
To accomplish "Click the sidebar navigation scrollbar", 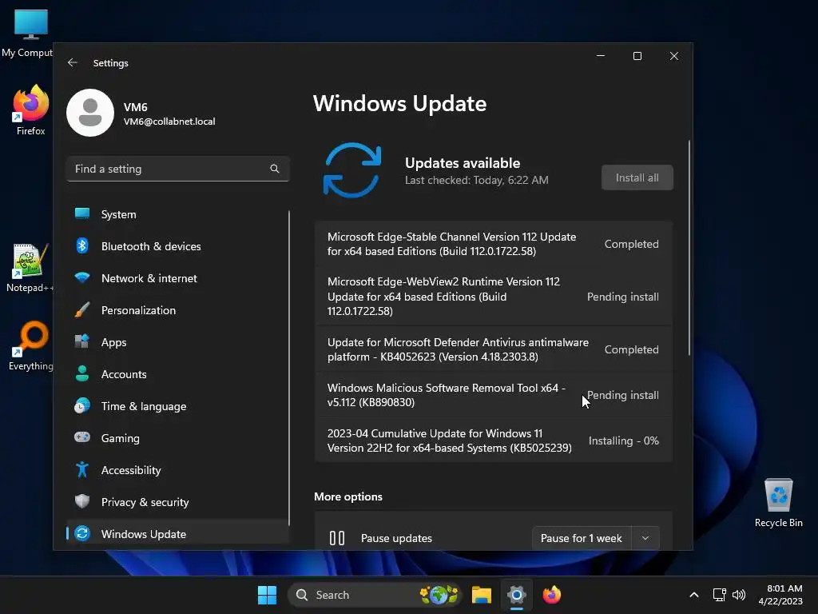I will click(x=288, y=368).
